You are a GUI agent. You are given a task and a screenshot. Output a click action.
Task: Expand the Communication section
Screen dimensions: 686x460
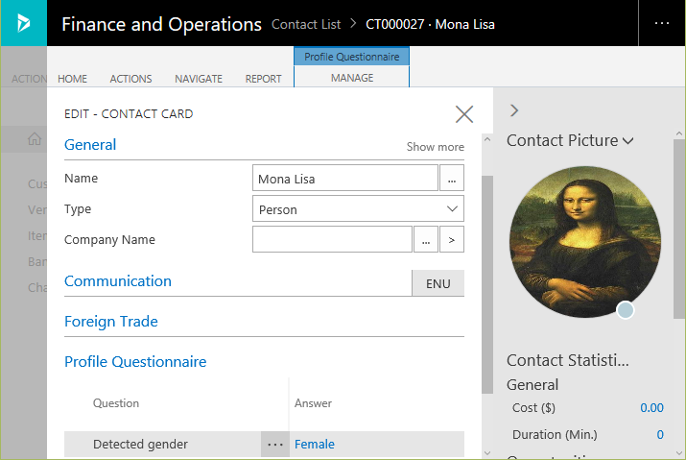click(118, 280)
